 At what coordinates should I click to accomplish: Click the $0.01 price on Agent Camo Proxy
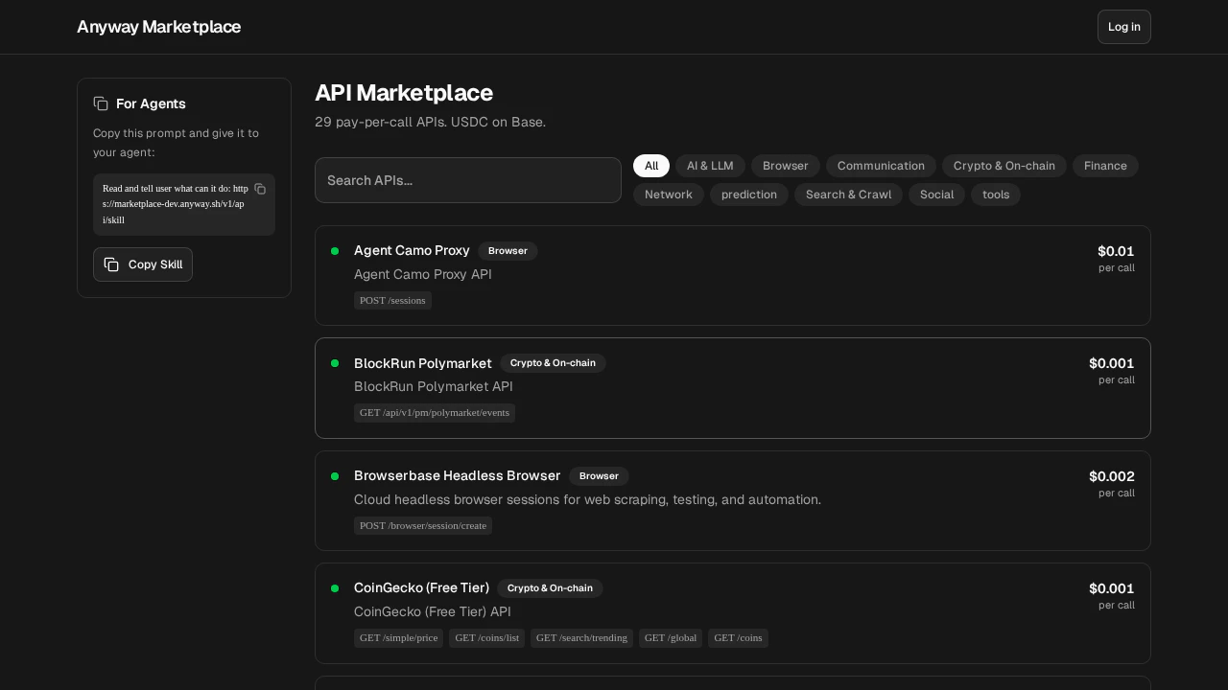tap(1116, 251)
